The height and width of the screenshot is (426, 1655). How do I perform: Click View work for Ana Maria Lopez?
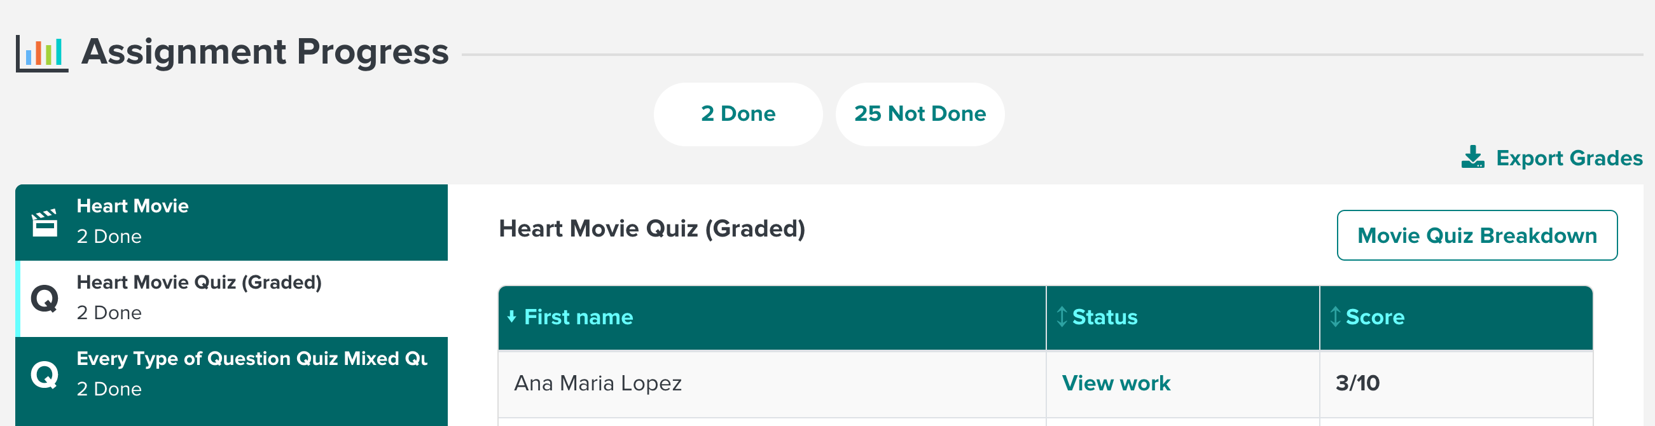(1116, 383)
